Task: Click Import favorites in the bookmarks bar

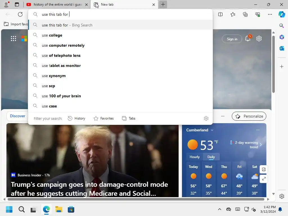Action: 16,24
